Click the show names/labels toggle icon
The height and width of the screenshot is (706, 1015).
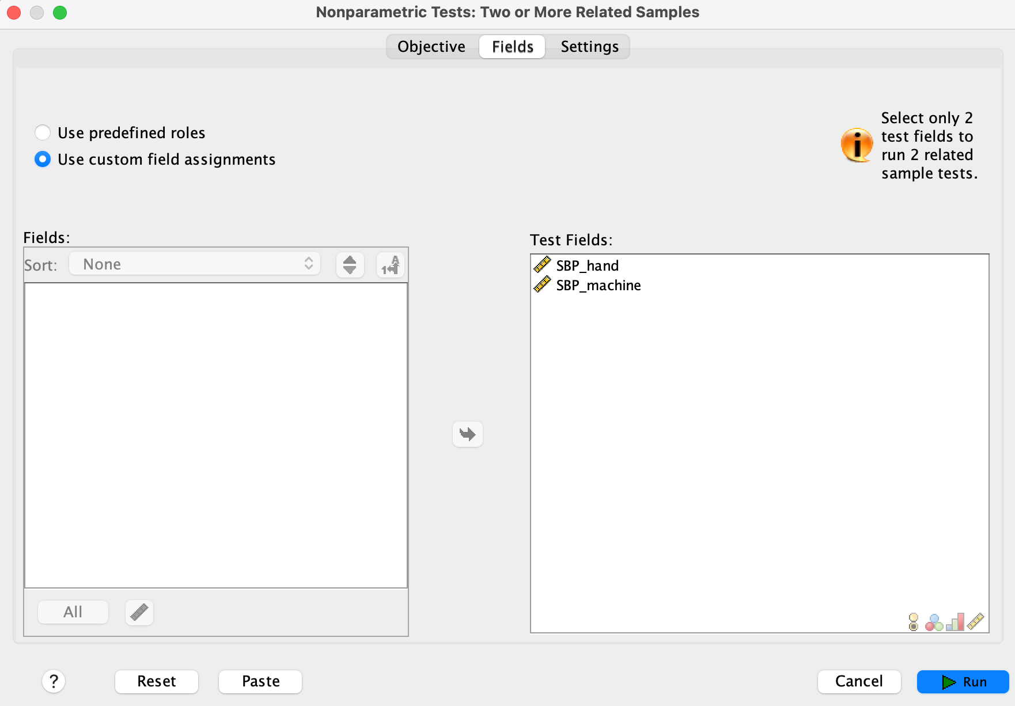tap(390, 265)
